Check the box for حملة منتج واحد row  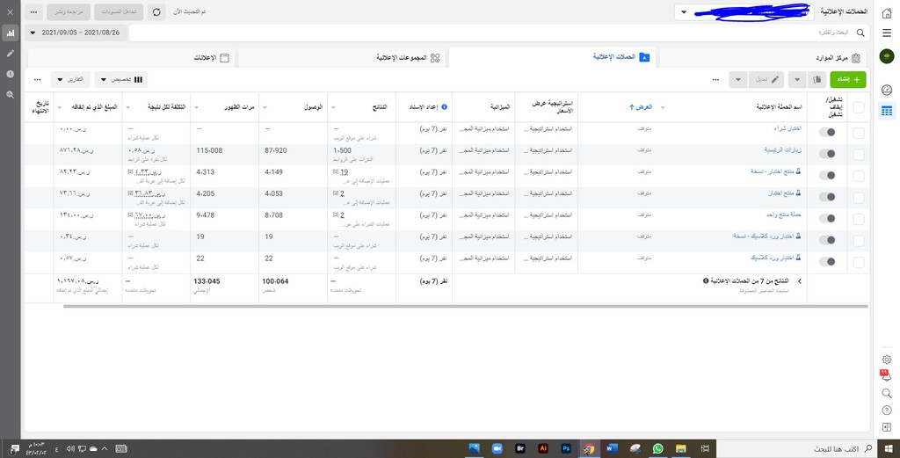[x=859, y=219]
